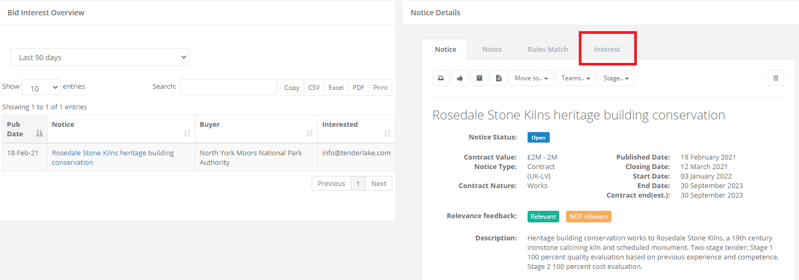Switch to the Notes tab
Viewport: 799px width, 280px height.
[492, 49]
